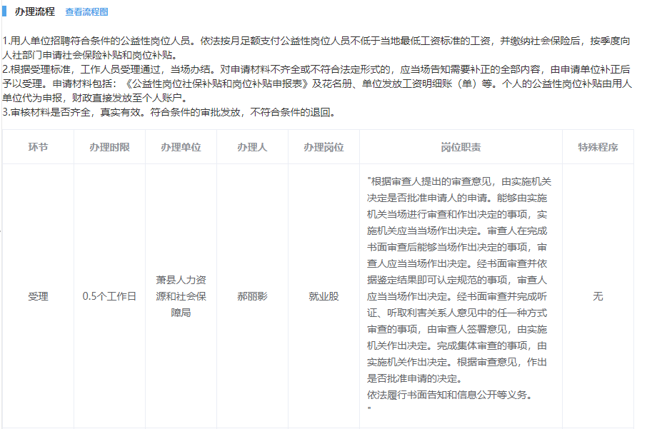Click the 受理 cell in the table

click(38, 296)
